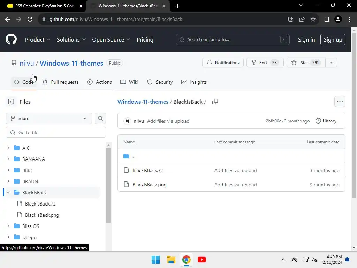Image resolution: width=357 pixels, height=268 pixels.
Task: Open the main branch selector
Action: [49, 119]
